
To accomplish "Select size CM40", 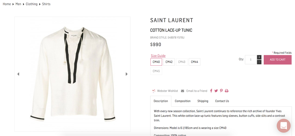I will (156, 62).
